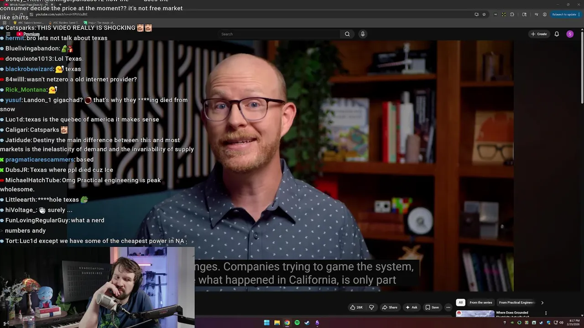Share the video
This screenshot has width=584, height=328.
[390, 307]
